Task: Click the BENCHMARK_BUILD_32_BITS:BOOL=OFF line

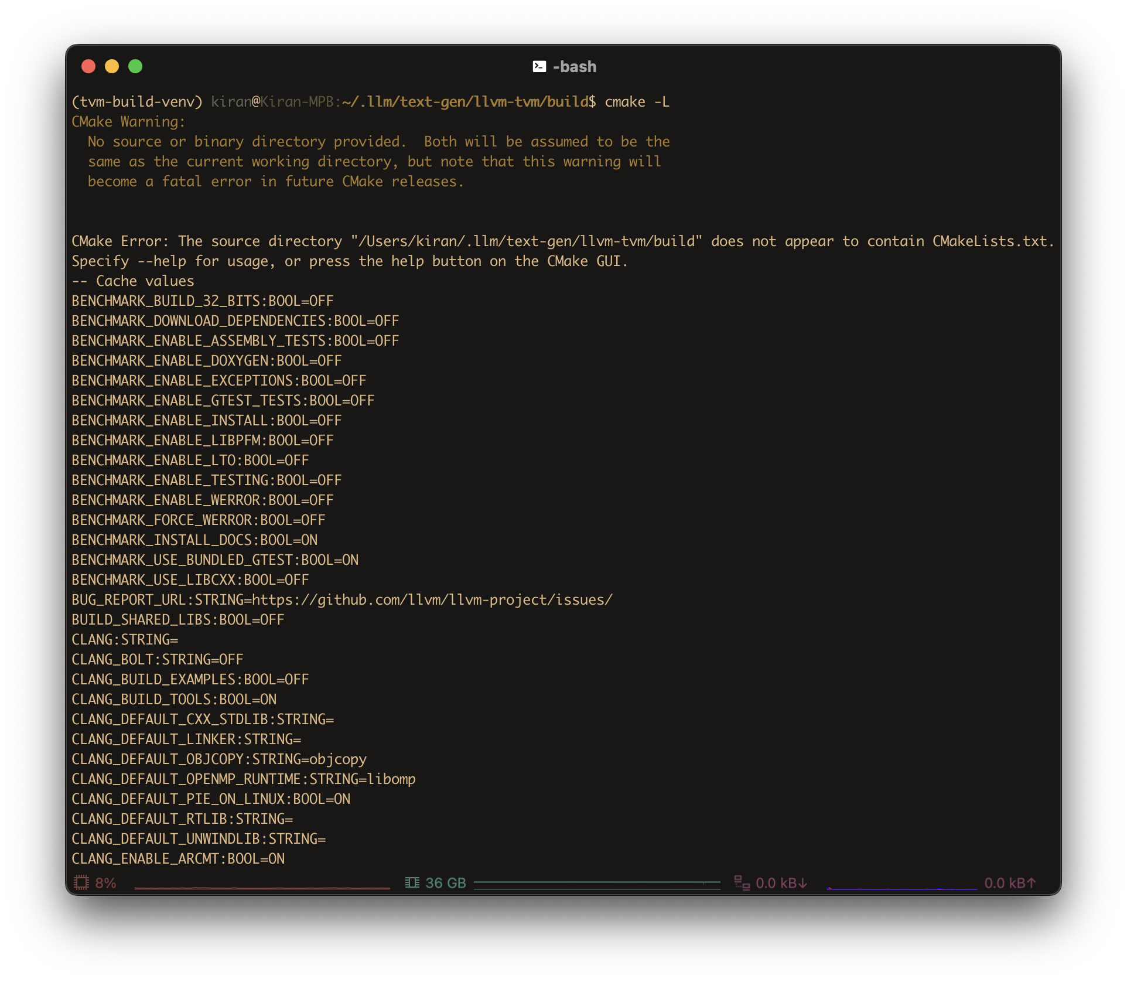Action: click(x=203, y=301)
